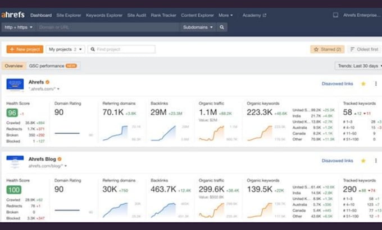Screen dimensions: 382x230
Task: Open three-dot menu for Ahrefs project
Action: click(x=376, y=84)
